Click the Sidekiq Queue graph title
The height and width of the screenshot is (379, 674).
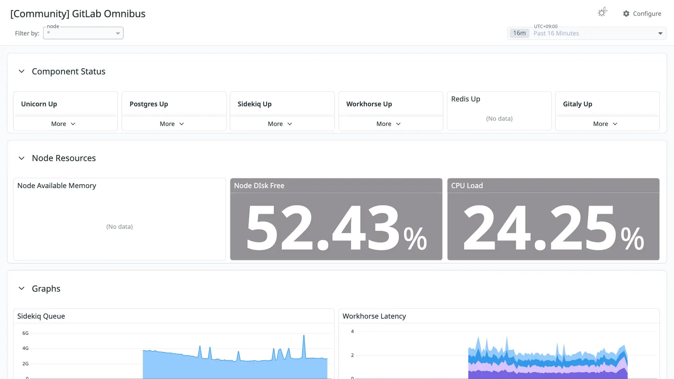(x=41, y=316)
